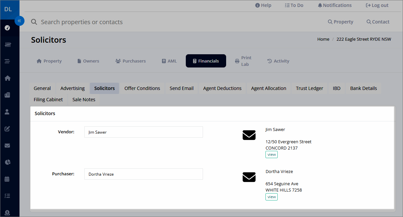Click view button under Dortha Vrieze address

tap(271, 197)
